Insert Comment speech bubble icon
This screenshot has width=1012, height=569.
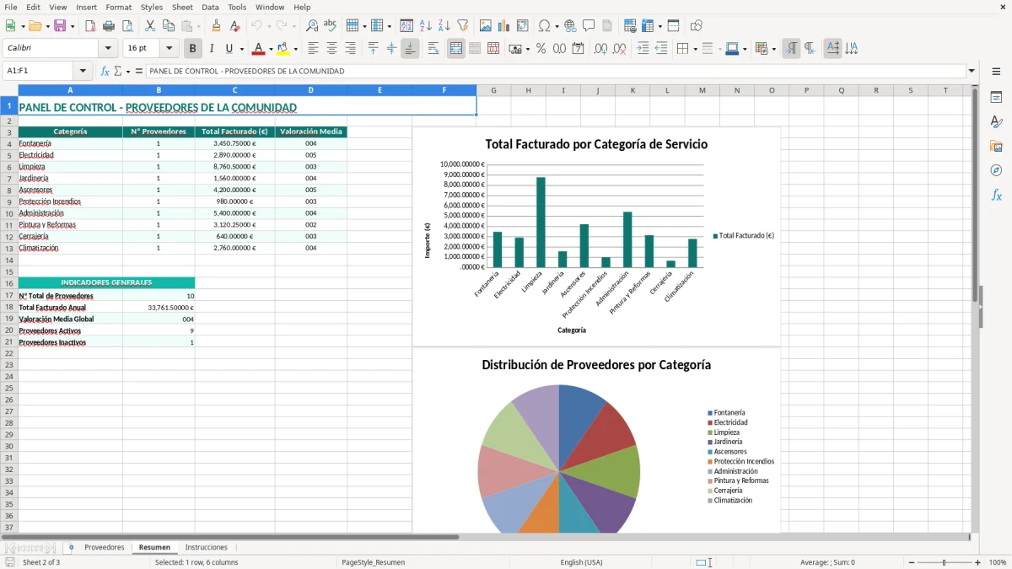(589, 26)
